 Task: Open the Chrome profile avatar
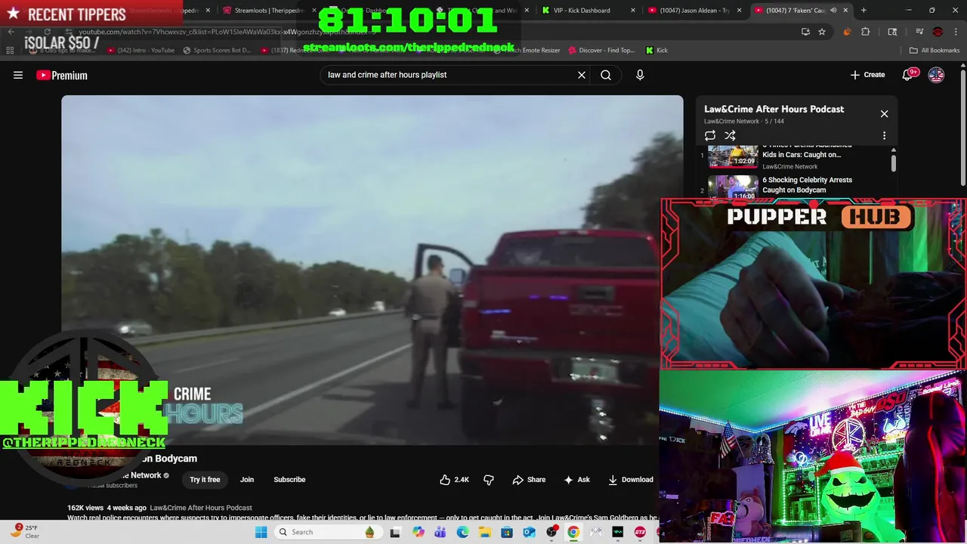(x=938, y=32)
